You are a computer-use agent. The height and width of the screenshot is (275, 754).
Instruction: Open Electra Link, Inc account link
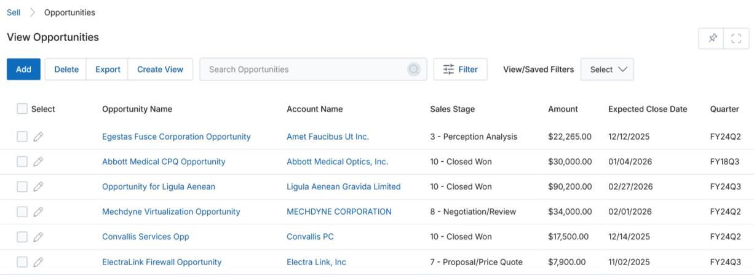point(317,262)
